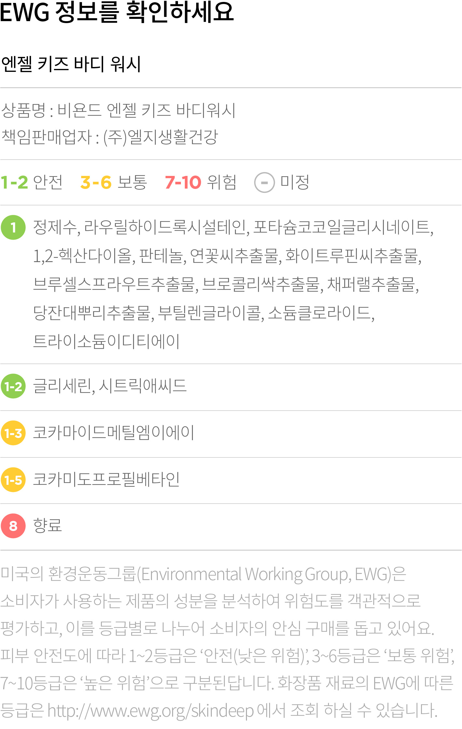This screenshot has height=729, width=462.
Task: Select the 1-2 안전 legend label
Action: click(32, 182)
